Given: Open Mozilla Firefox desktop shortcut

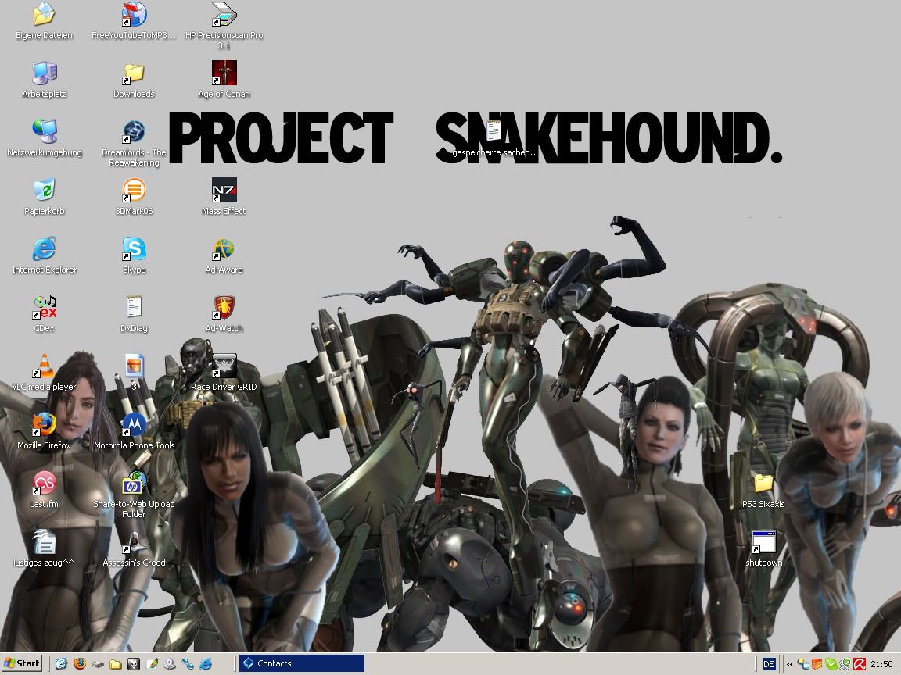Looking at the screenshot, I should click(x=45, y=431).
